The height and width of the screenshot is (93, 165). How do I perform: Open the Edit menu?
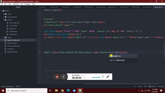6,4
